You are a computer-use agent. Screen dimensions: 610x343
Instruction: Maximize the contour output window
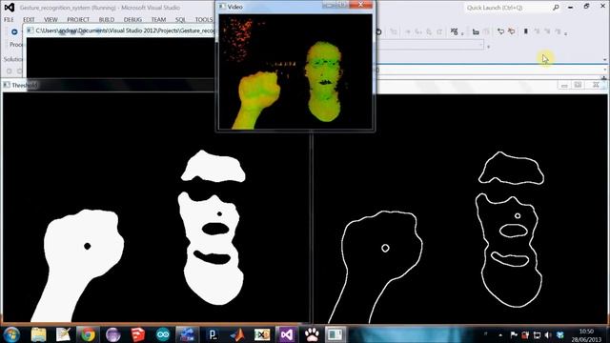click(x=578, y=85)
